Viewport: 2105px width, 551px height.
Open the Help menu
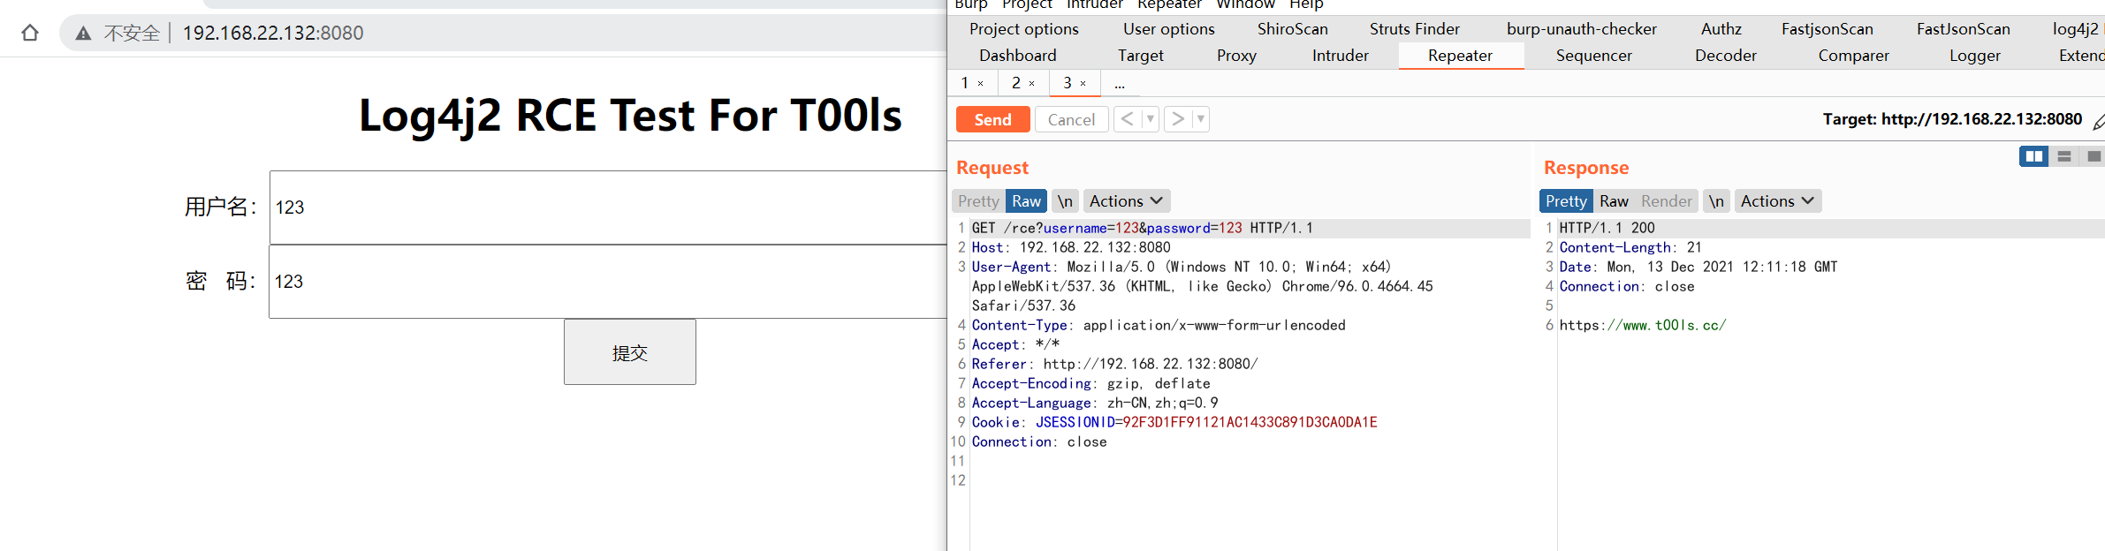pyautogui.click(x=1306, y=4)
